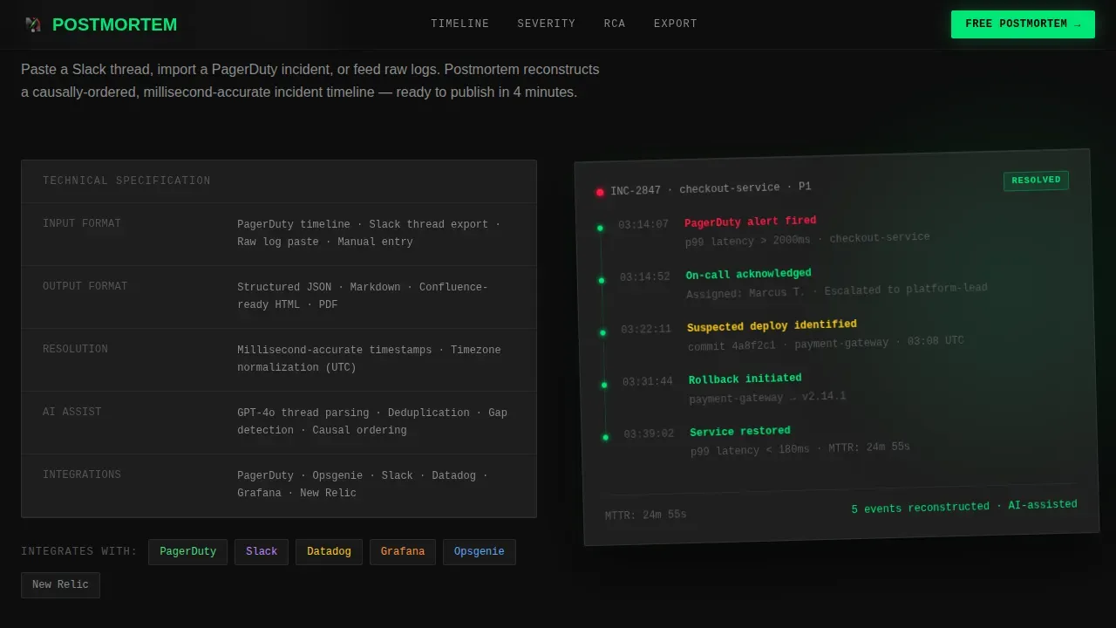The width and height of the screenshot is (1116, 628).
Task: Click the Datadog integration badge
Action: coord(329,552)
